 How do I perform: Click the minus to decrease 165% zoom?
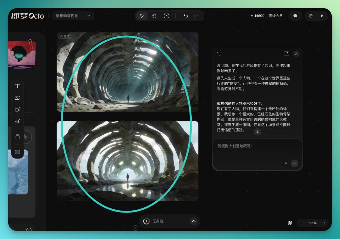tap(301, 223)
